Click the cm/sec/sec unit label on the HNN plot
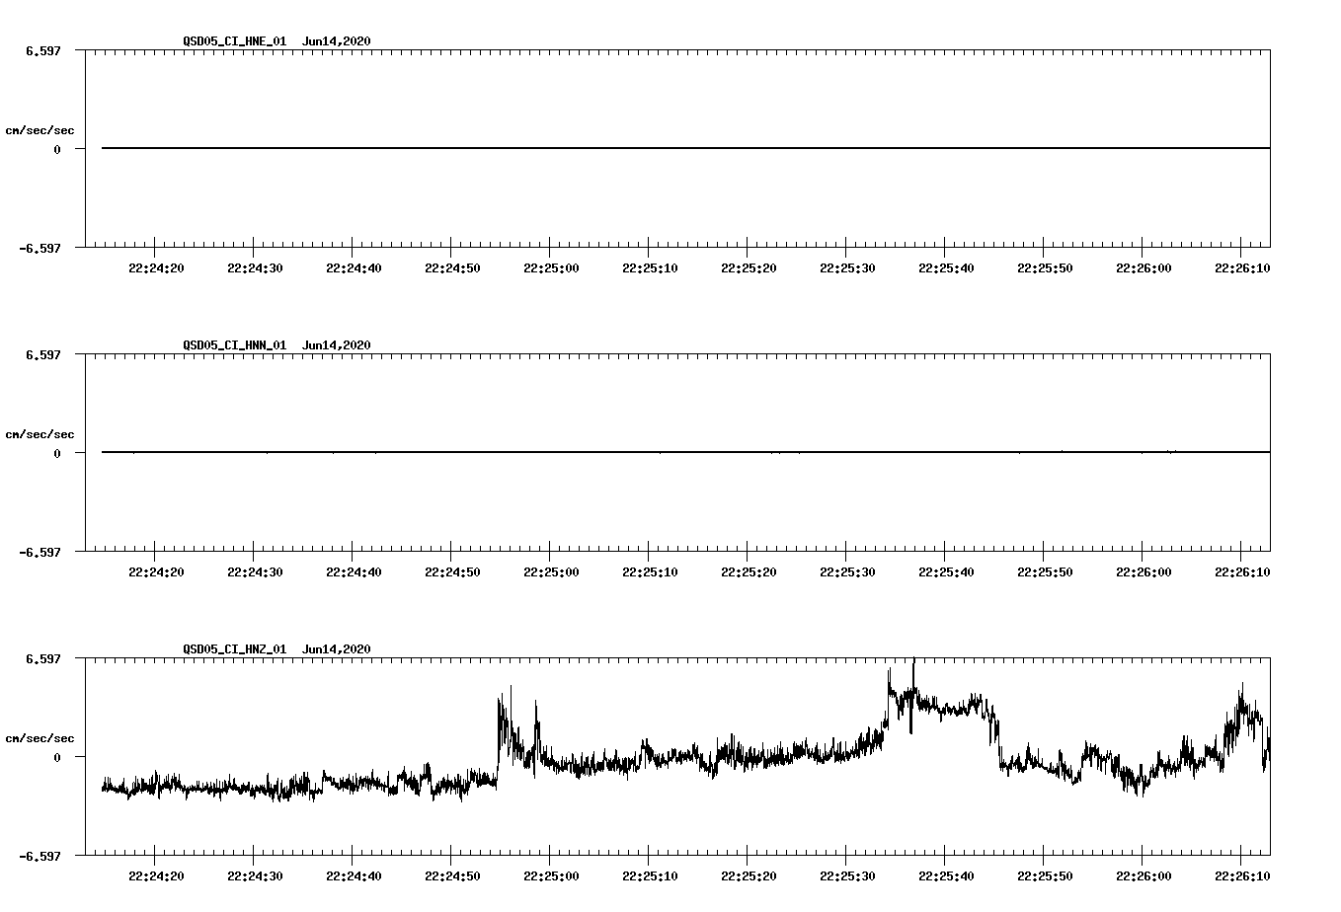Viewport: 1341px width, 912px height. (x=39, y=434)
